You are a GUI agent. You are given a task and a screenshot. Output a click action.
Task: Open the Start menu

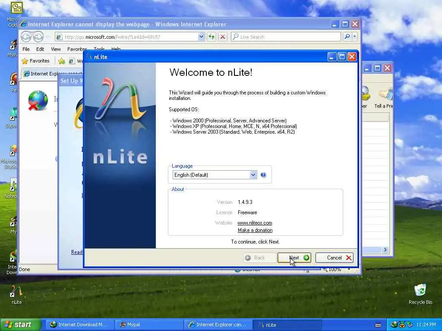click(20, 325)
